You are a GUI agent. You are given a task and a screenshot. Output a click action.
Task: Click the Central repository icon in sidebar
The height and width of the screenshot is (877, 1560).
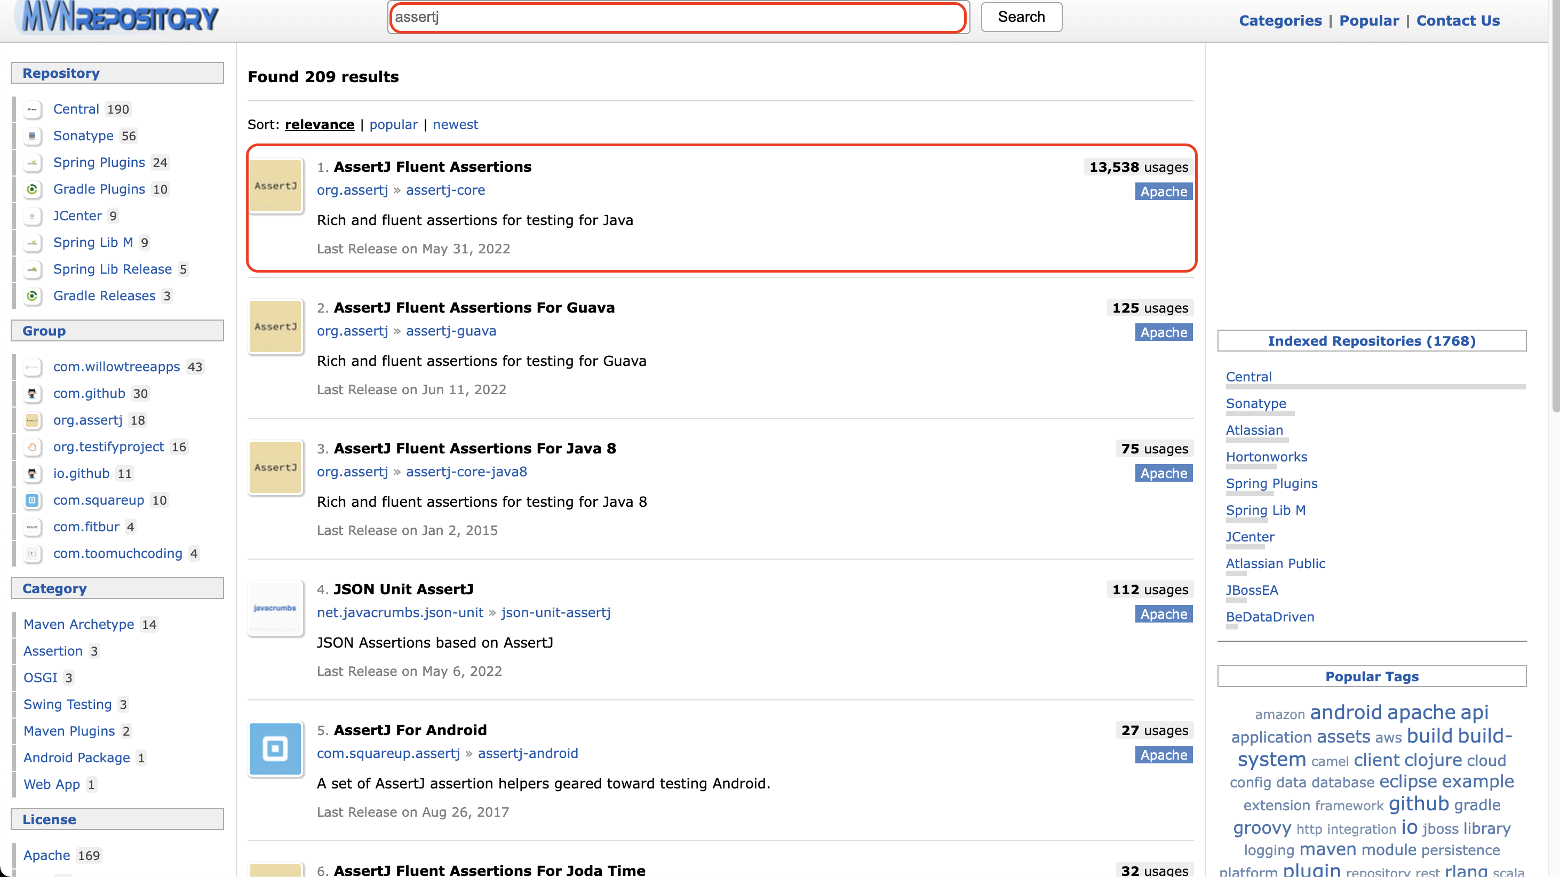point(32,110)
